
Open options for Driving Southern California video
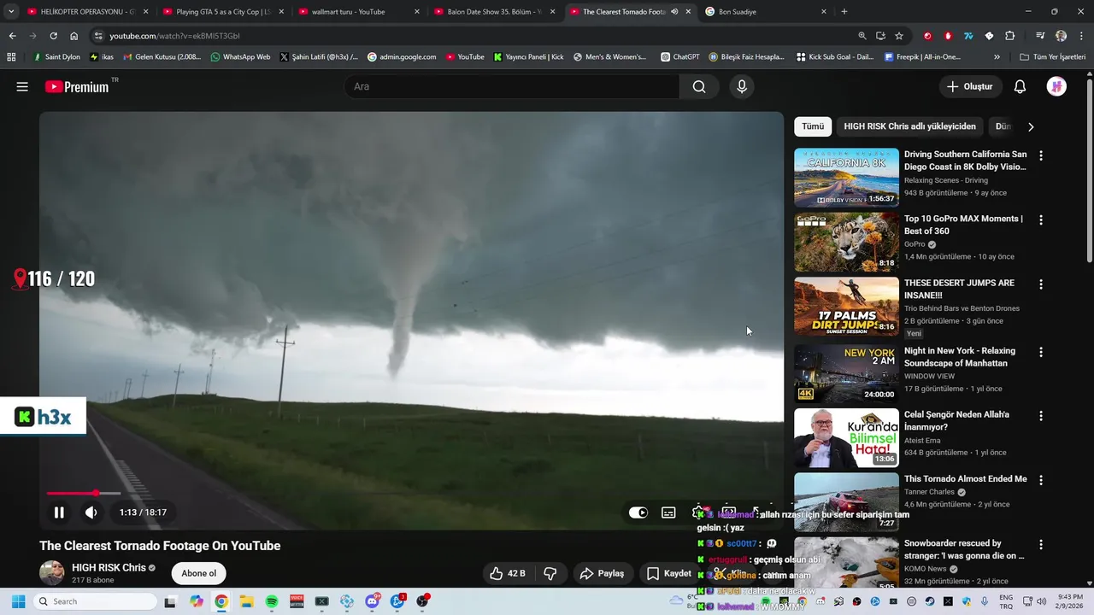pos(1041,155)
